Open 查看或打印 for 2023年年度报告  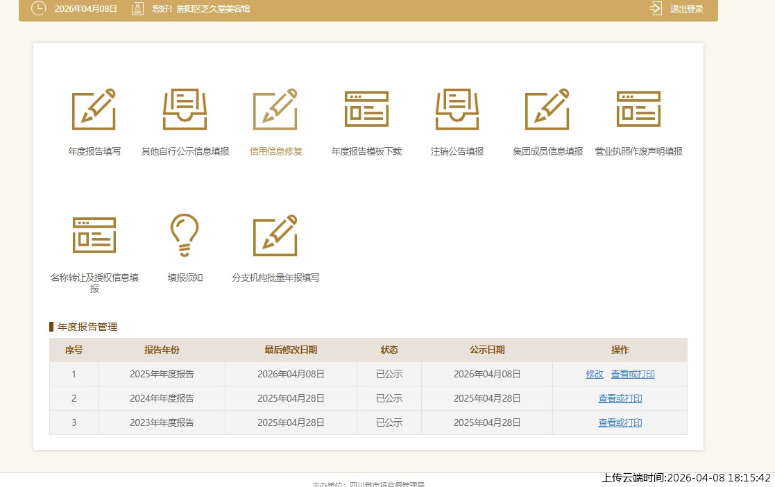[620, 422]
